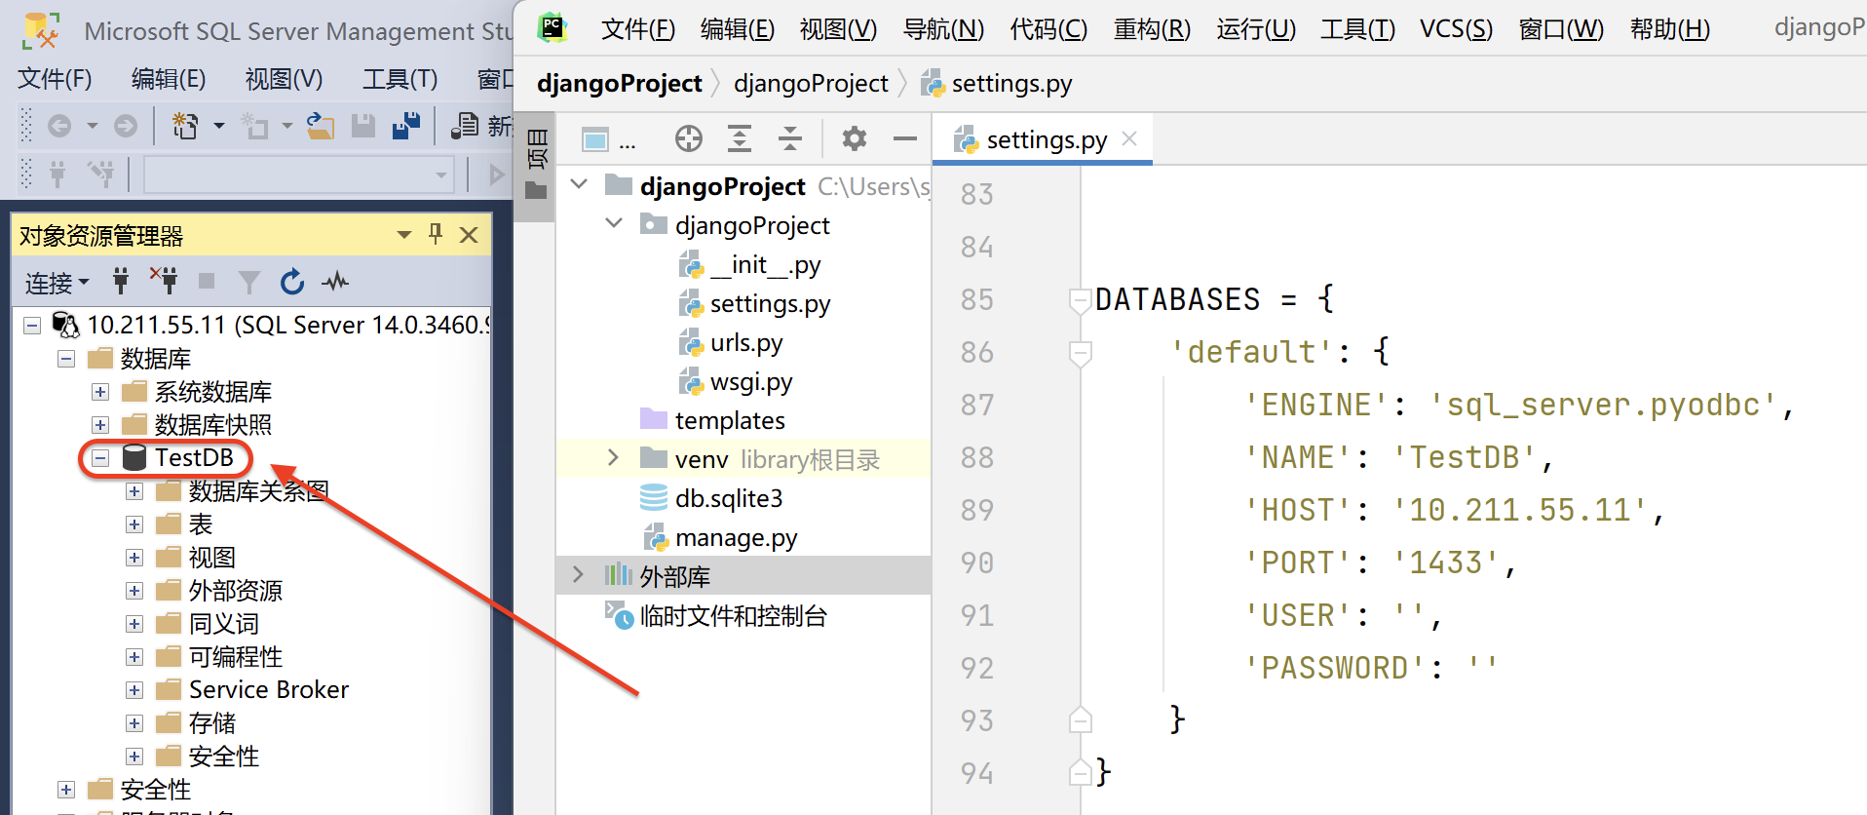Click the settings.py breadcrumb item
The image size is (1867, 815).
(997, 84)
